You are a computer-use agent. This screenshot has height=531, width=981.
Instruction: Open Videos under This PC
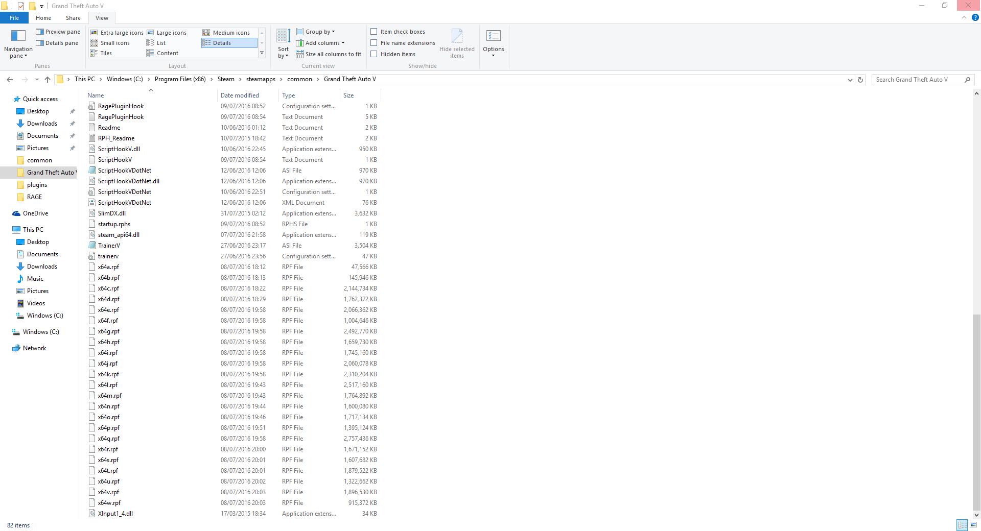coord(36,303)
